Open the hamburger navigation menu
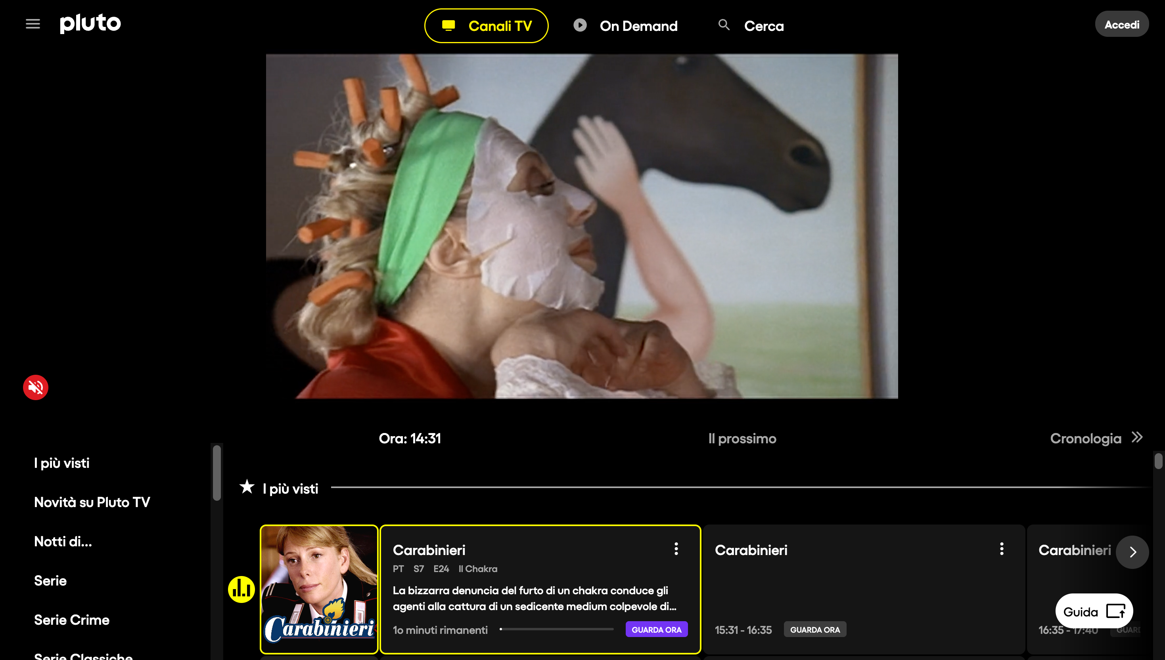1165x660 pixels. (x=32, y=24)
